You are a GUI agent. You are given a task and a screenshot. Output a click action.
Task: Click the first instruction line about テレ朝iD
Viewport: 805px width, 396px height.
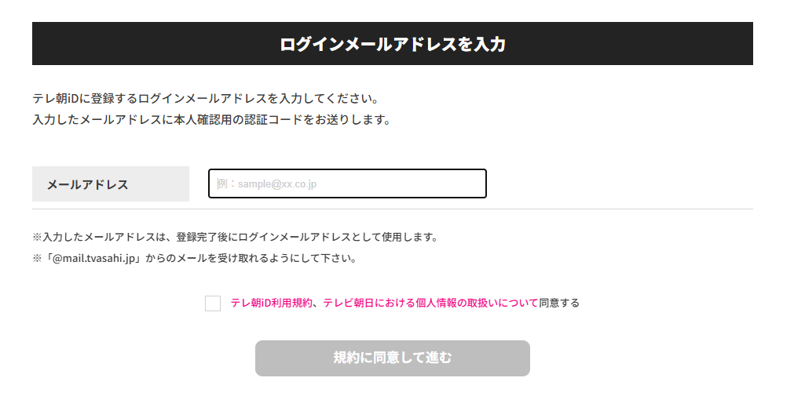[206, 100]
